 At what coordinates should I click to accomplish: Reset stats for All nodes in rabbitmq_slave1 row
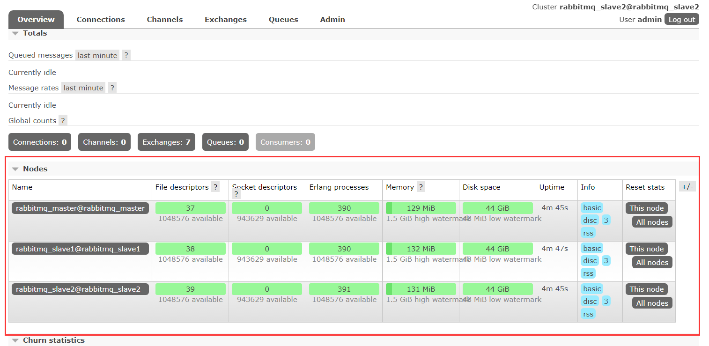pyautogui.click(x=652, y=262)
